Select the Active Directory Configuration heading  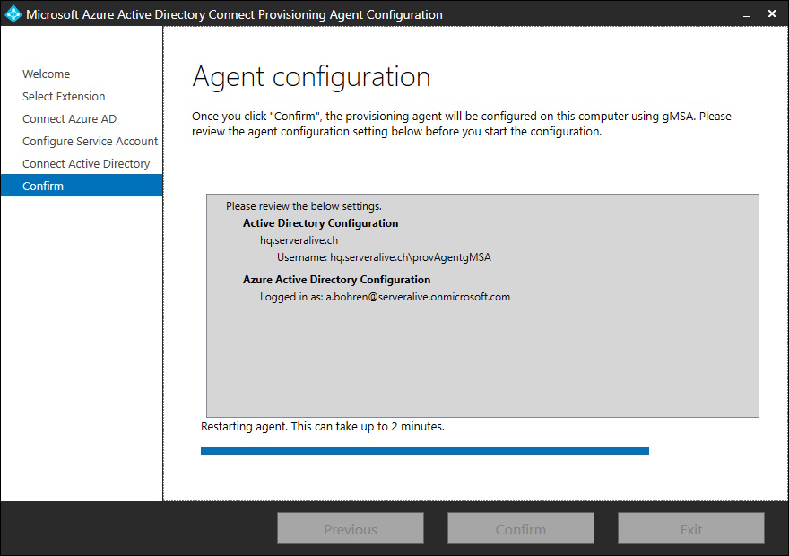321,223
